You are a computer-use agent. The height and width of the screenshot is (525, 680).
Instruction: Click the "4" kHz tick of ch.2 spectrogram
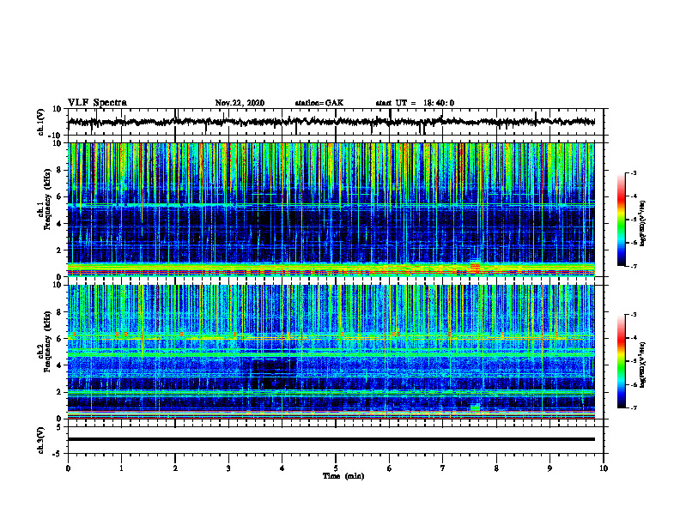point(59,365)
